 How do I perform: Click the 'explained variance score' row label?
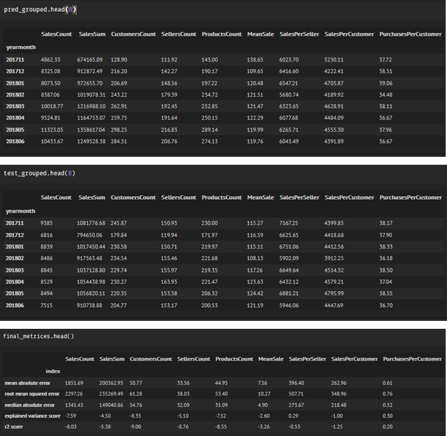[32, 415]
